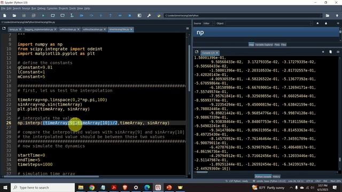Click the LSP Python ready status
The height and width of the screenshot is (192, 342).
(237, 181)
